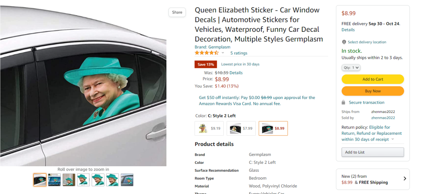Viewport: 421px width, 194px height.
Task: Open the 5 ratings link
Action: [239, 53]
